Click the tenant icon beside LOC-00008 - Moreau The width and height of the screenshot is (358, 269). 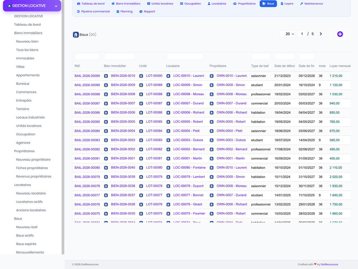168,94
